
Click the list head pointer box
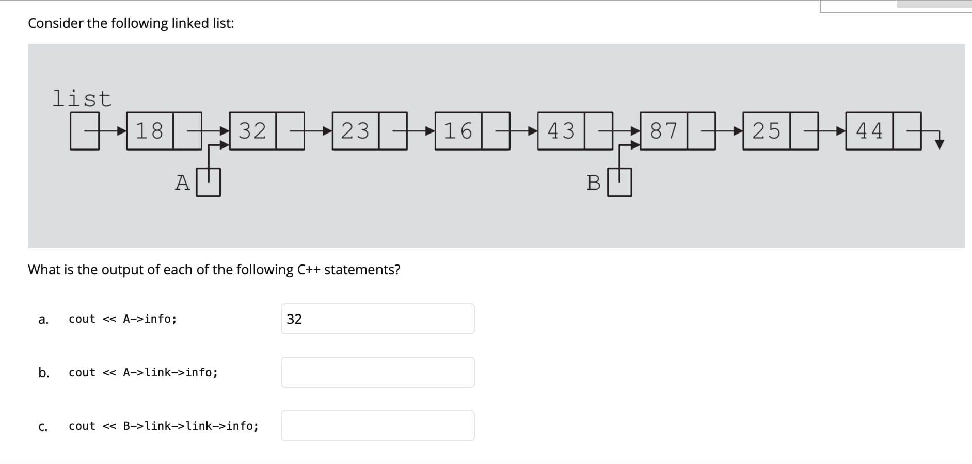point(85,131)
